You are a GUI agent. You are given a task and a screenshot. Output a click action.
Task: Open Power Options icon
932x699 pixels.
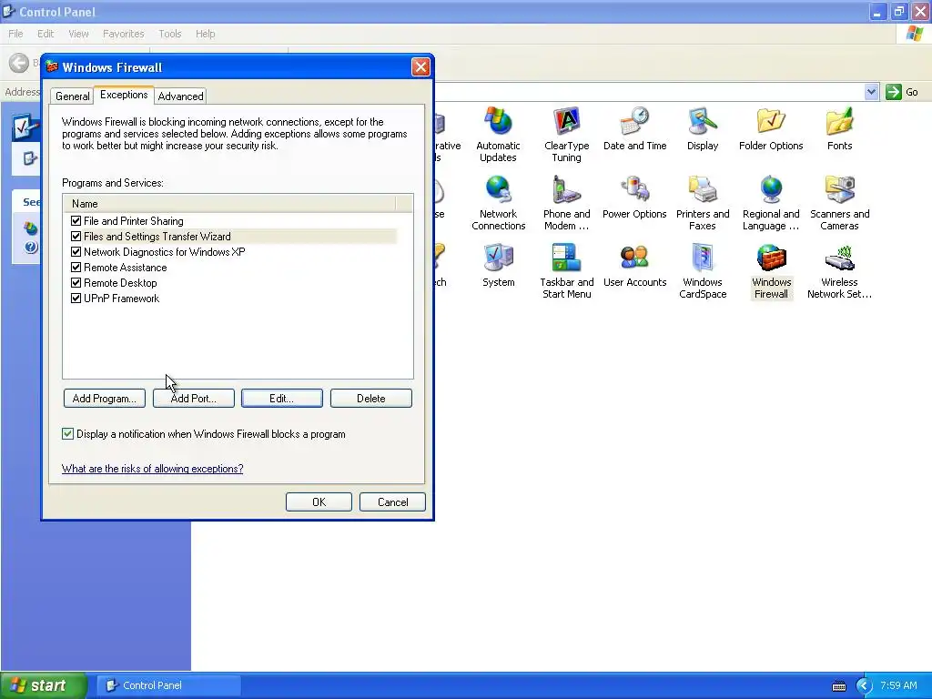[634, 198]
